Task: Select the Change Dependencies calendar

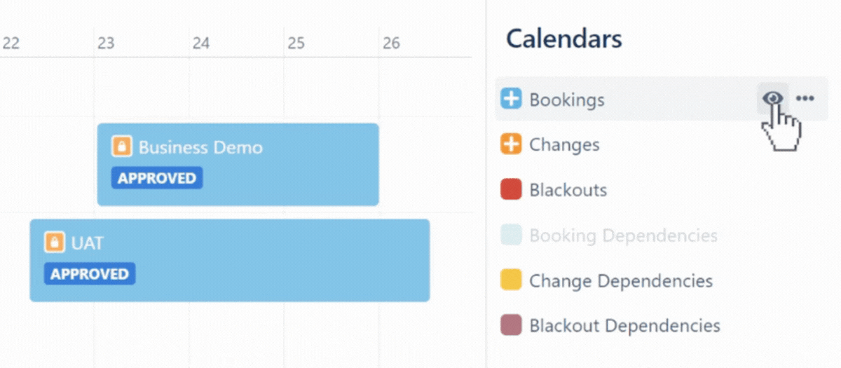Action: (x=620, y=281)
